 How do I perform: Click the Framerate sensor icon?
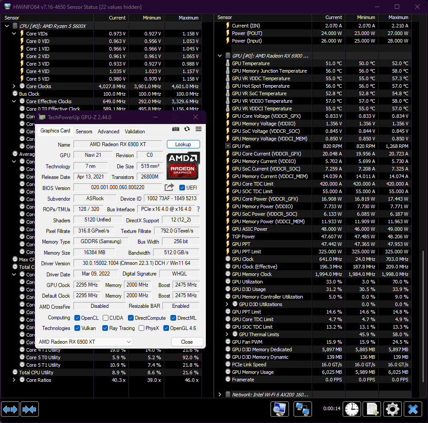228,379
